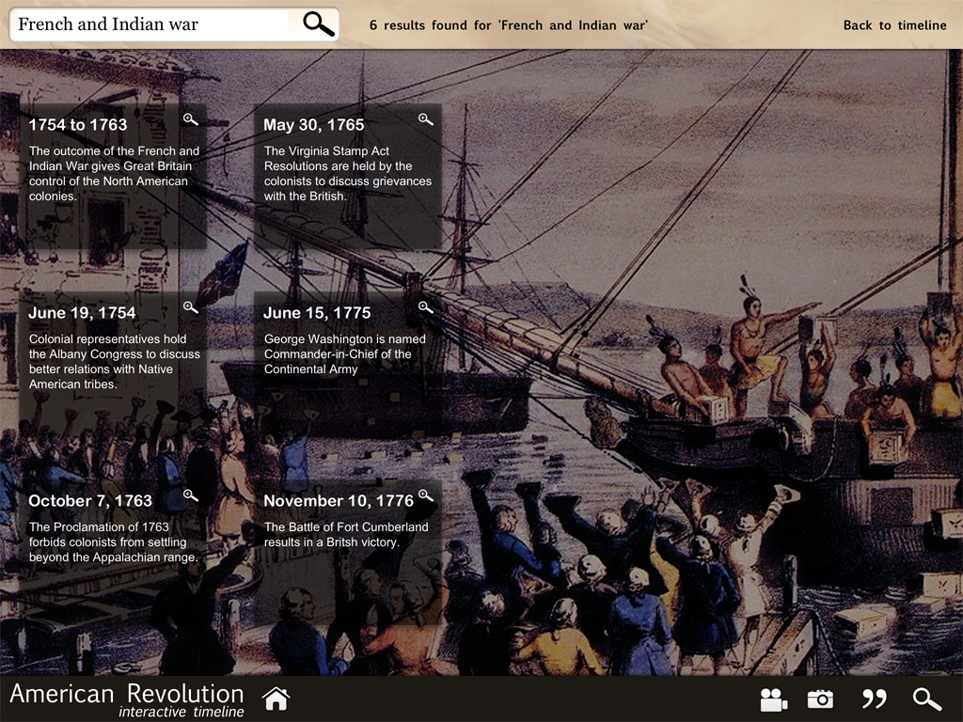963x722 pixels.
Task: Select the Battle of Fort Cumberland description
Action: [x=346, y=534]
